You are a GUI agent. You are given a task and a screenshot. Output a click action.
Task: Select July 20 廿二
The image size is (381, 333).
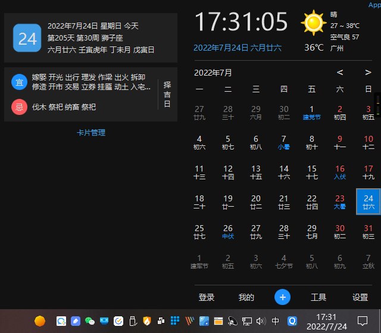256,202
